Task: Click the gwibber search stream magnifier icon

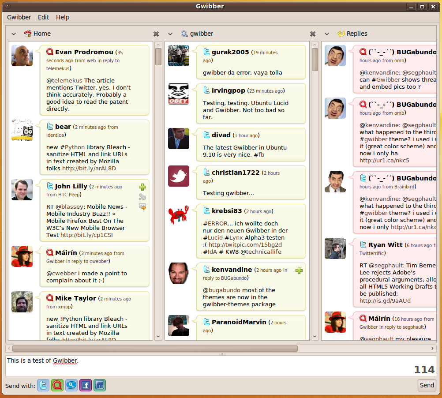Action: (184, 34)
